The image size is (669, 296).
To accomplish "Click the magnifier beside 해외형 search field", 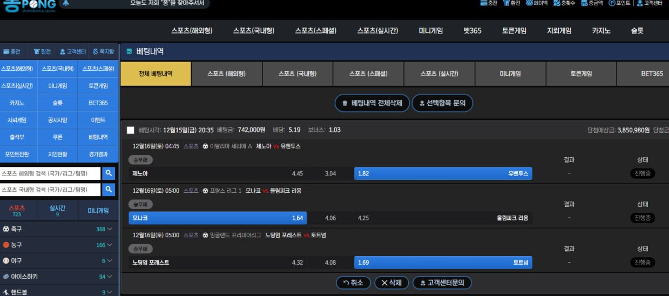I will 109,173.
